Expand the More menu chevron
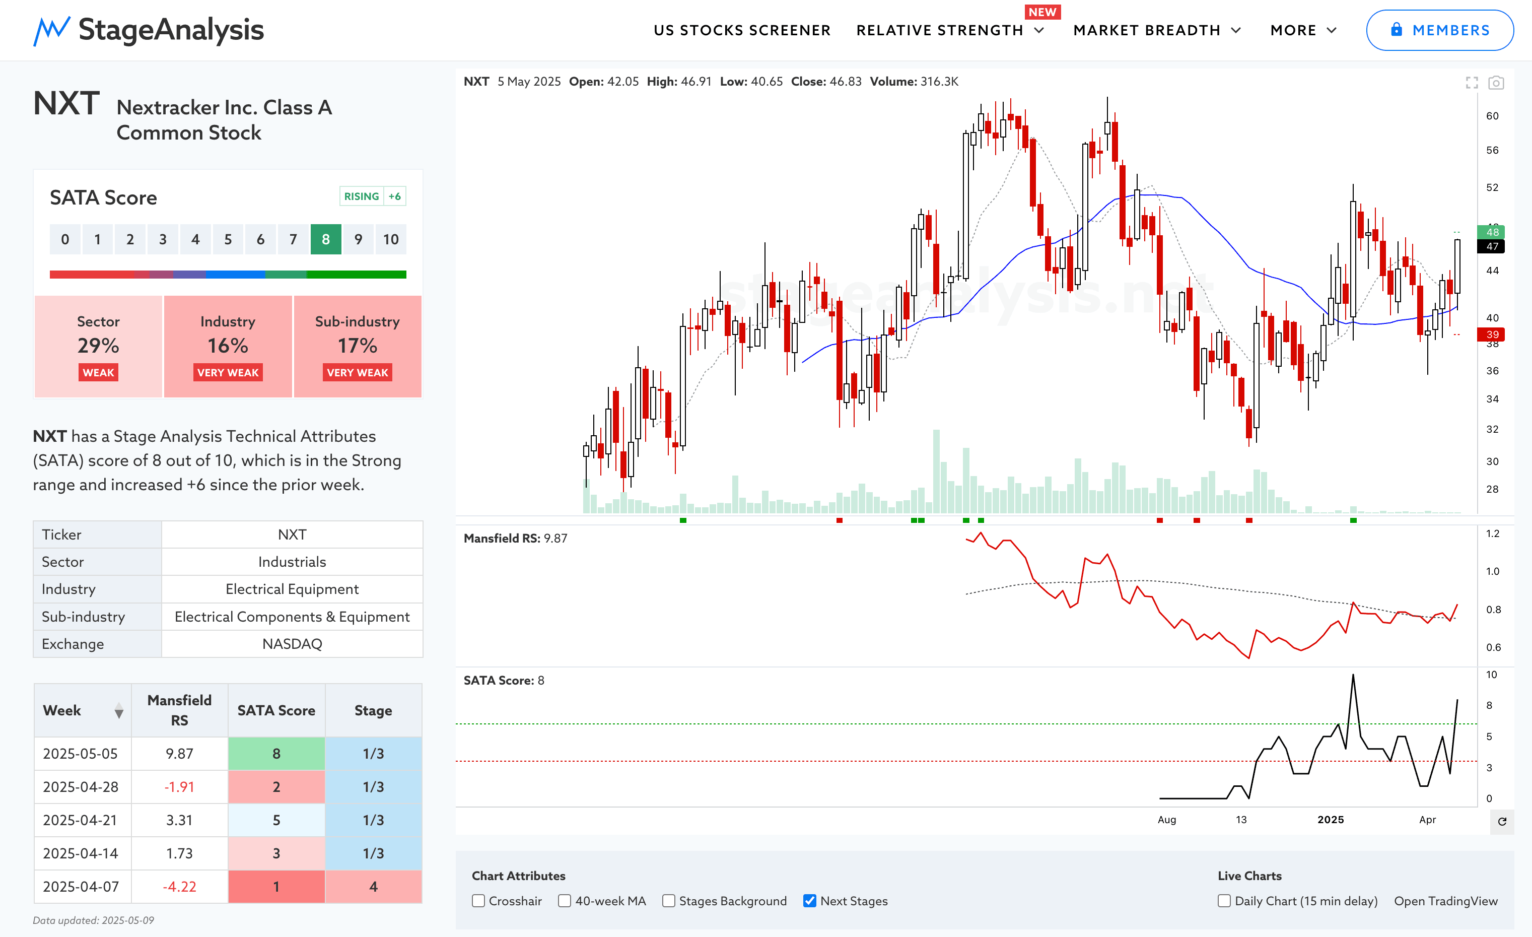 click(x=1331, y=30)
